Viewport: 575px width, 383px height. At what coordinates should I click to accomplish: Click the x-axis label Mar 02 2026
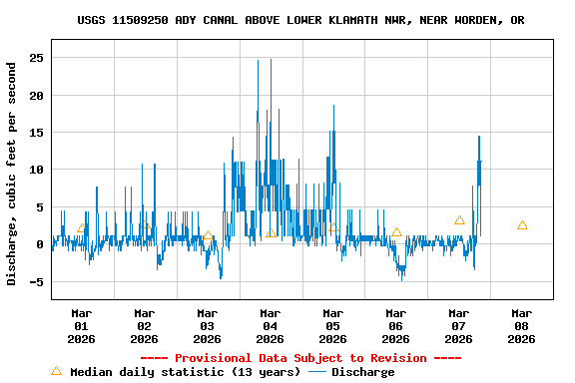[144, 326]
